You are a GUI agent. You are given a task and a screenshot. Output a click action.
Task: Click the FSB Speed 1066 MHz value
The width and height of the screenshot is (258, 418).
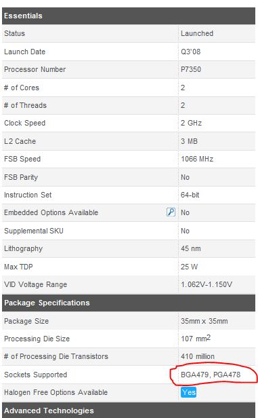tap(197, 159)
